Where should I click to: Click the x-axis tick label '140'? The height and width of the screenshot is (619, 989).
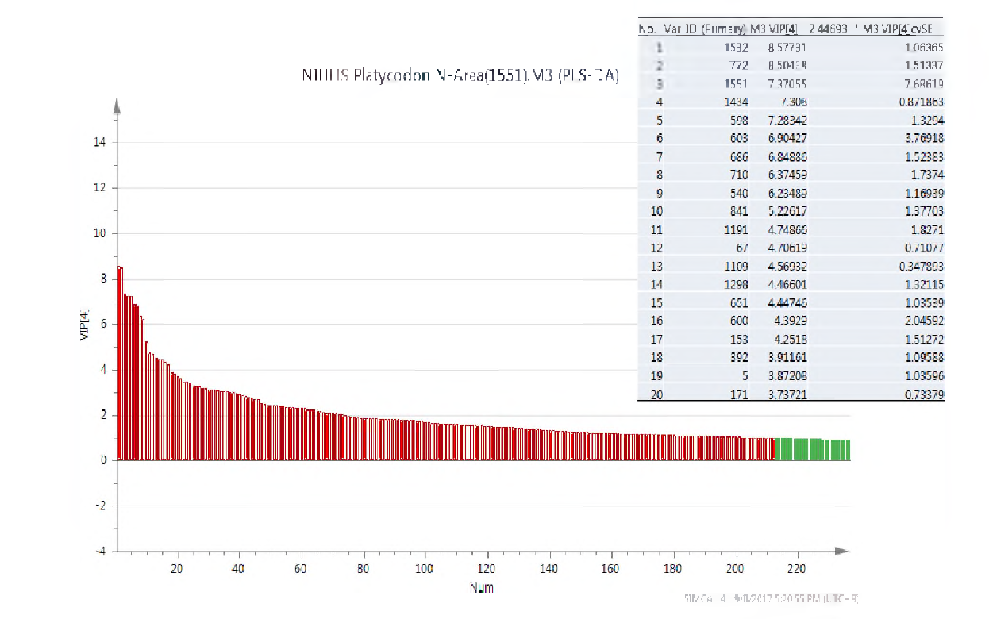[548, 569]
